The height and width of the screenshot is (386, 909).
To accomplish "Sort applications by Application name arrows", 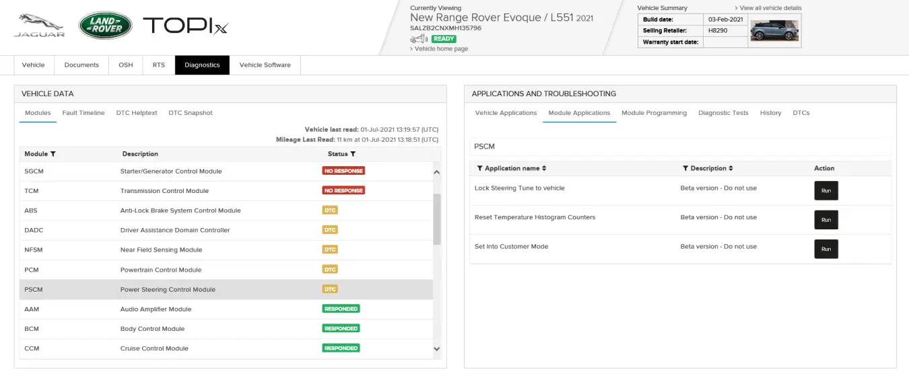I will tap(544, 168).
